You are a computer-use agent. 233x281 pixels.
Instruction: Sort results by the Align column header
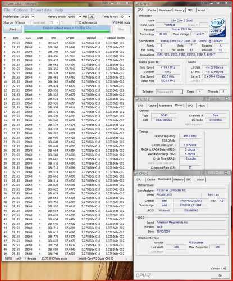[x=40, y=38]
